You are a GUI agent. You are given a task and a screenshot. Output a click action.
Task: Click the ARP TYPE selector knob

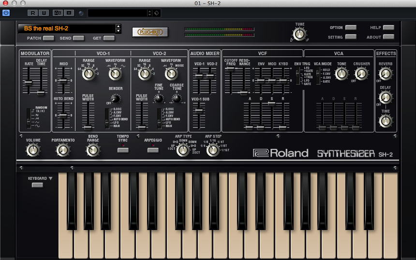pyautogui.click(x=183, y=150)
